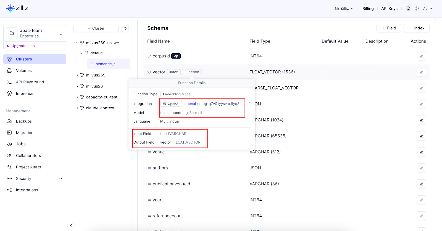Open the documentation icon in header
Viewport: 442px width, 231px height.
tap(408, 9)
